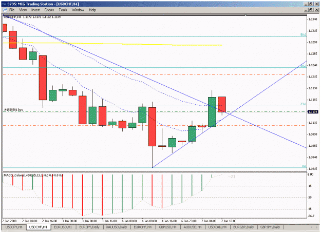Switch to the GBPJPY,Daily chart tab

pyautogui.click(x=270, y=227)
